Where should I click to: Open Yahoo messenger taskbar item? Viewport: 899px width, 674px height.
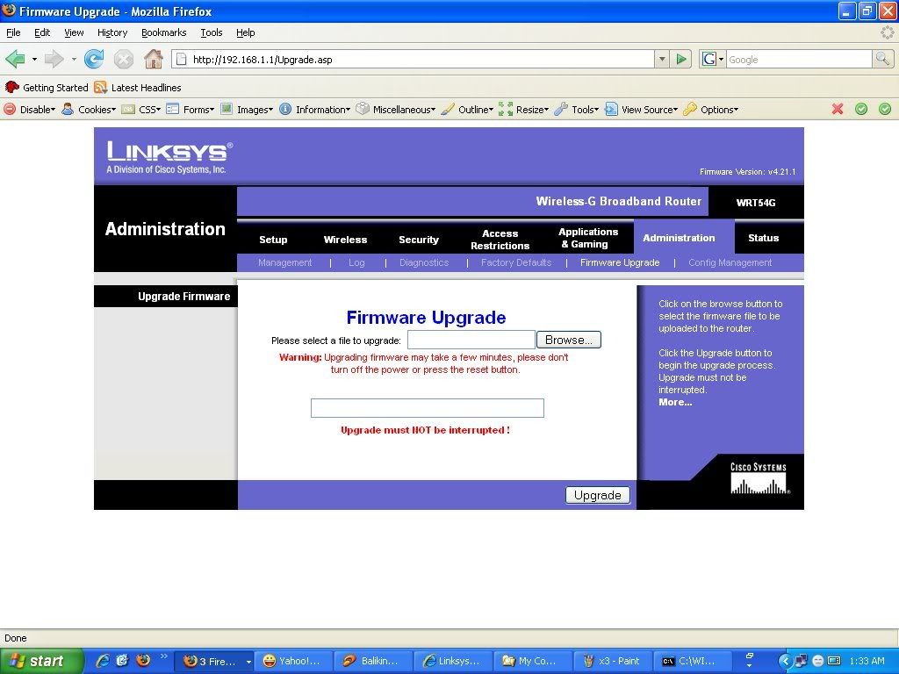(x=291, y=661)
